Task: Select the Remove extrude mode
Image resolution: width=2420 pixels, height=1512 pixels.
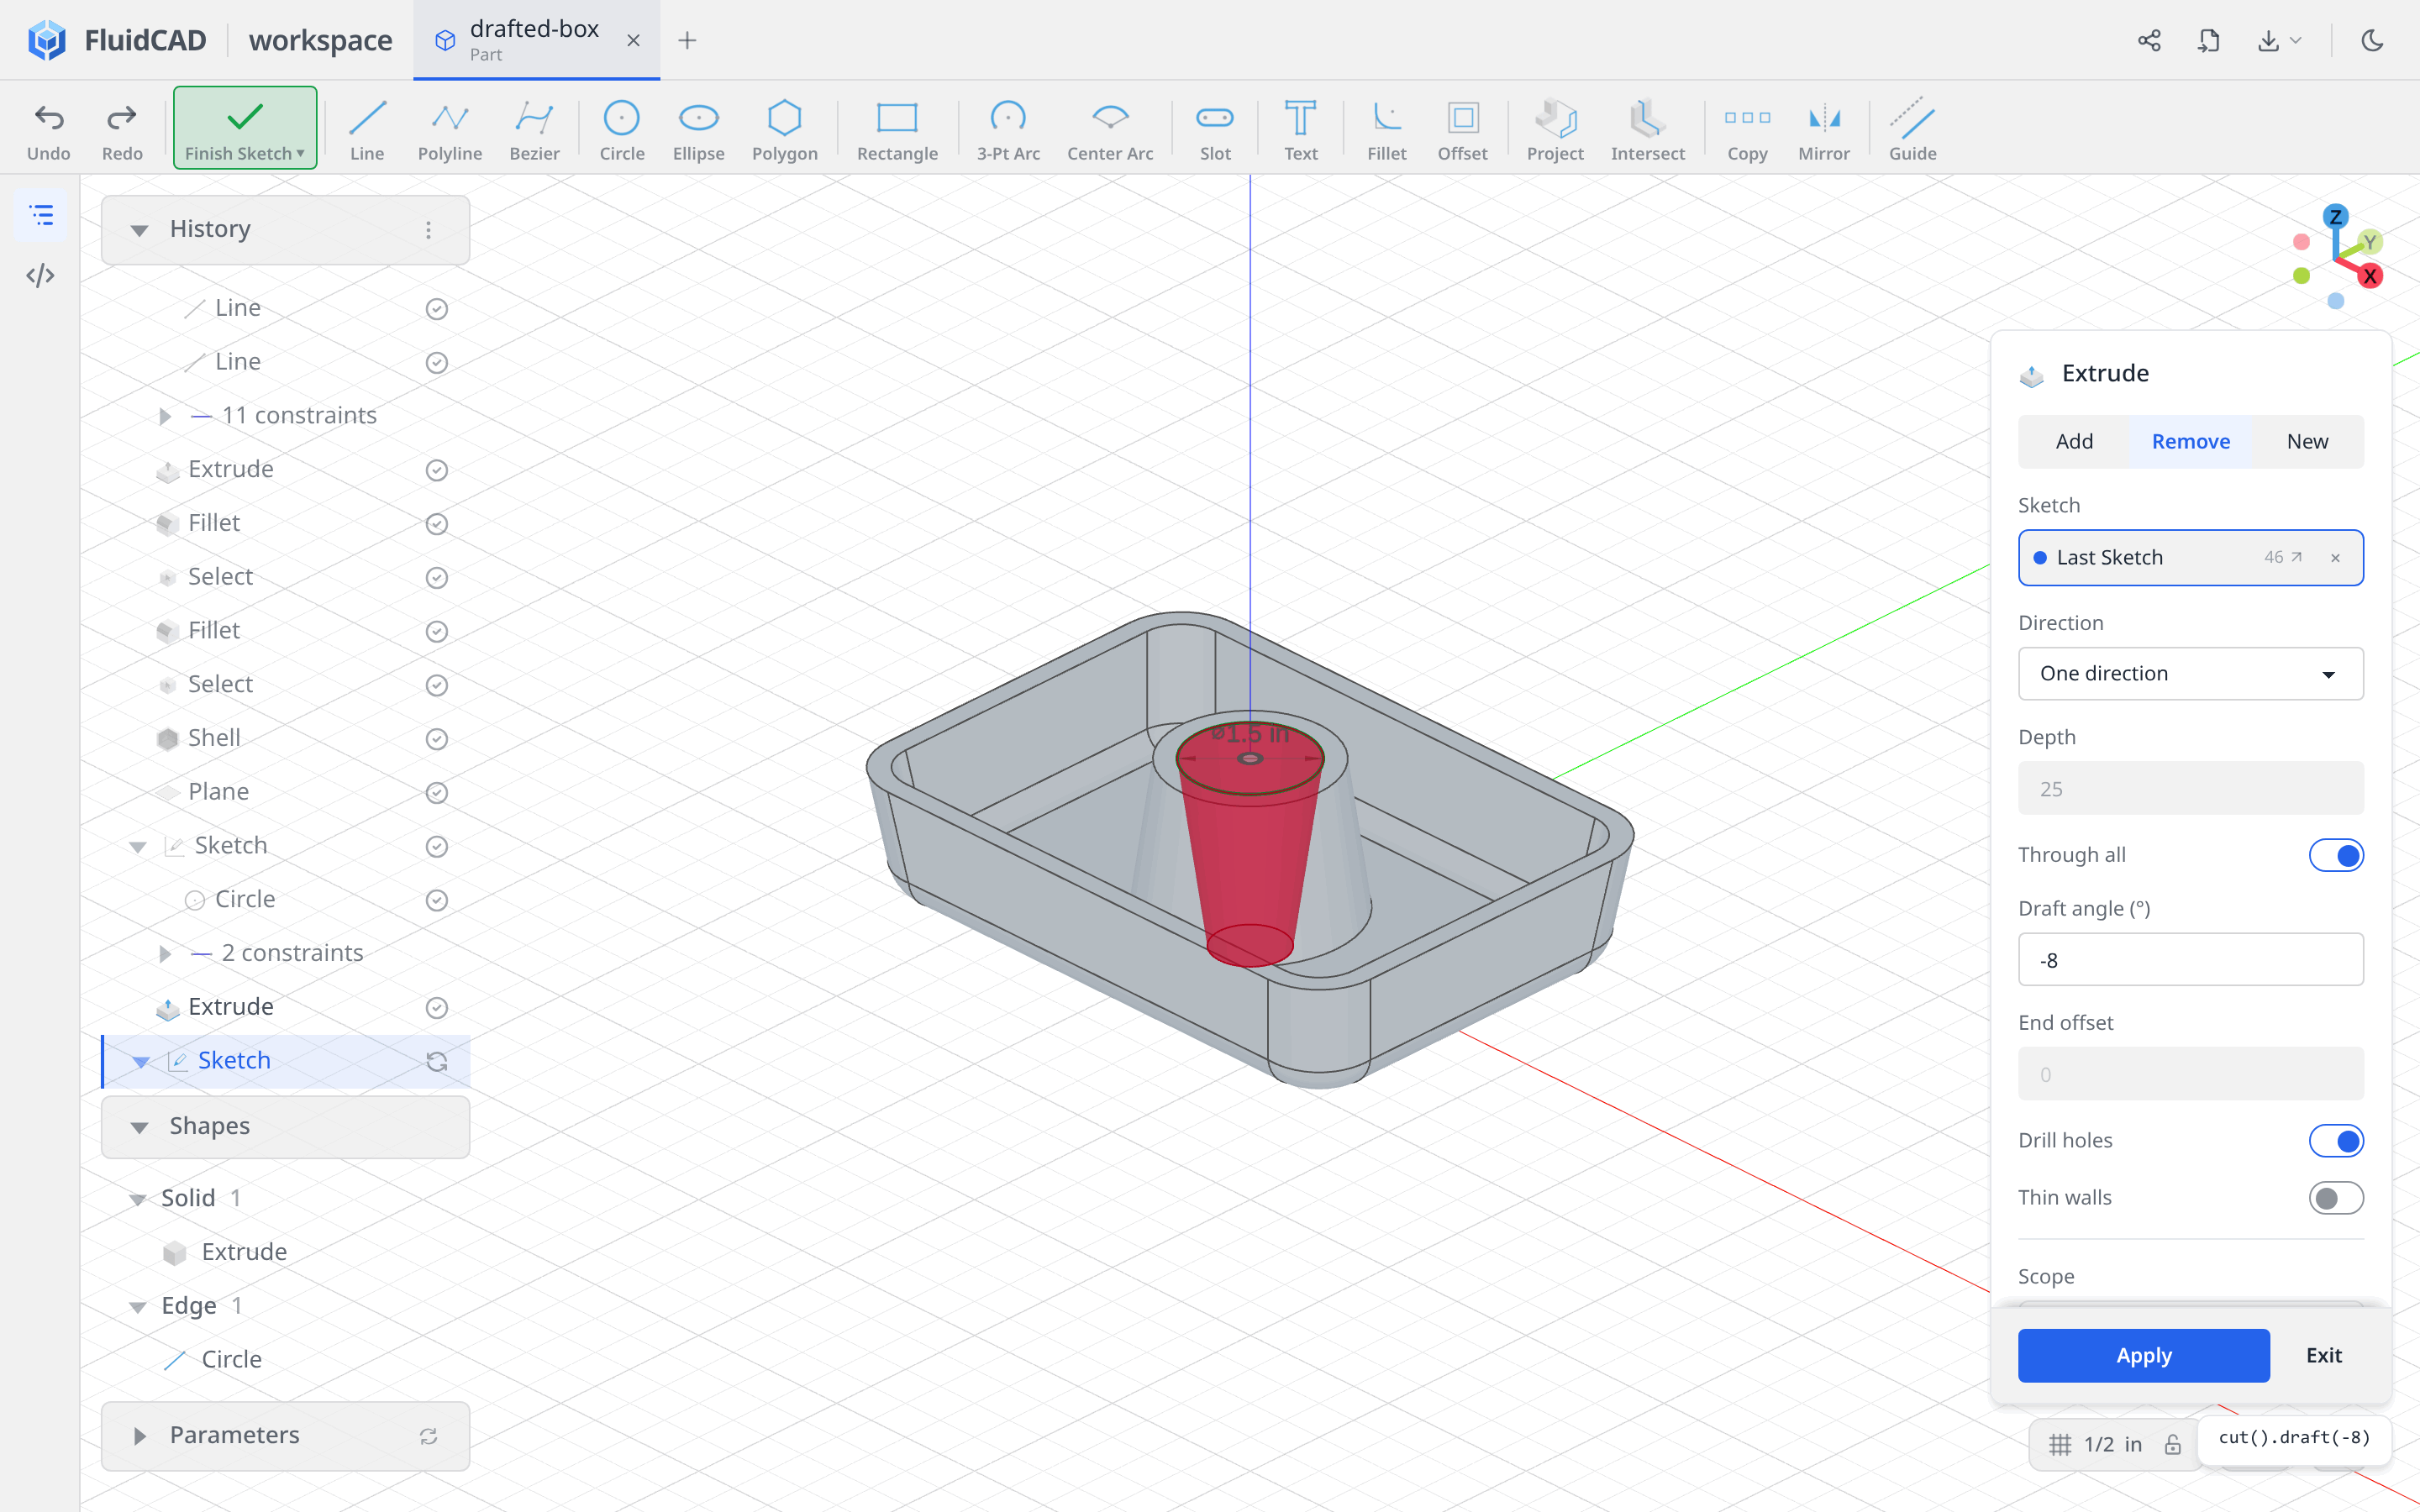Action: click(2190, 441)
